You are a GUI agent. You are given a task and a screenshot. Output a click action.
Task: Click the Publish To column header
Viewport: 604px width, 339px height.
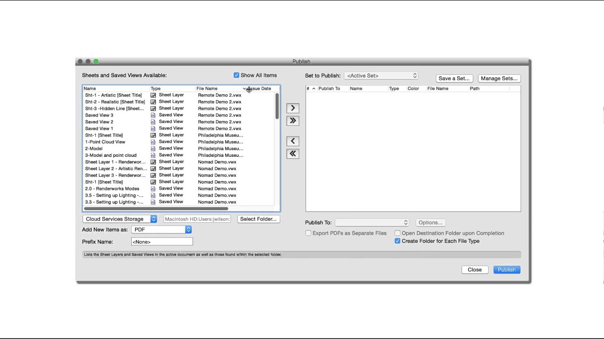click(329, 89)
